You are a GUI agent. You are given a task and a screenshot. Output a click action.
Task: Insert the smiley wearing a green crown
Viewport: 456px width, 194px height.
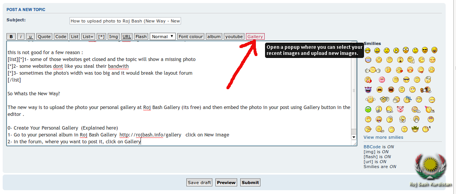pyautogui.click(x=416, y=129)
